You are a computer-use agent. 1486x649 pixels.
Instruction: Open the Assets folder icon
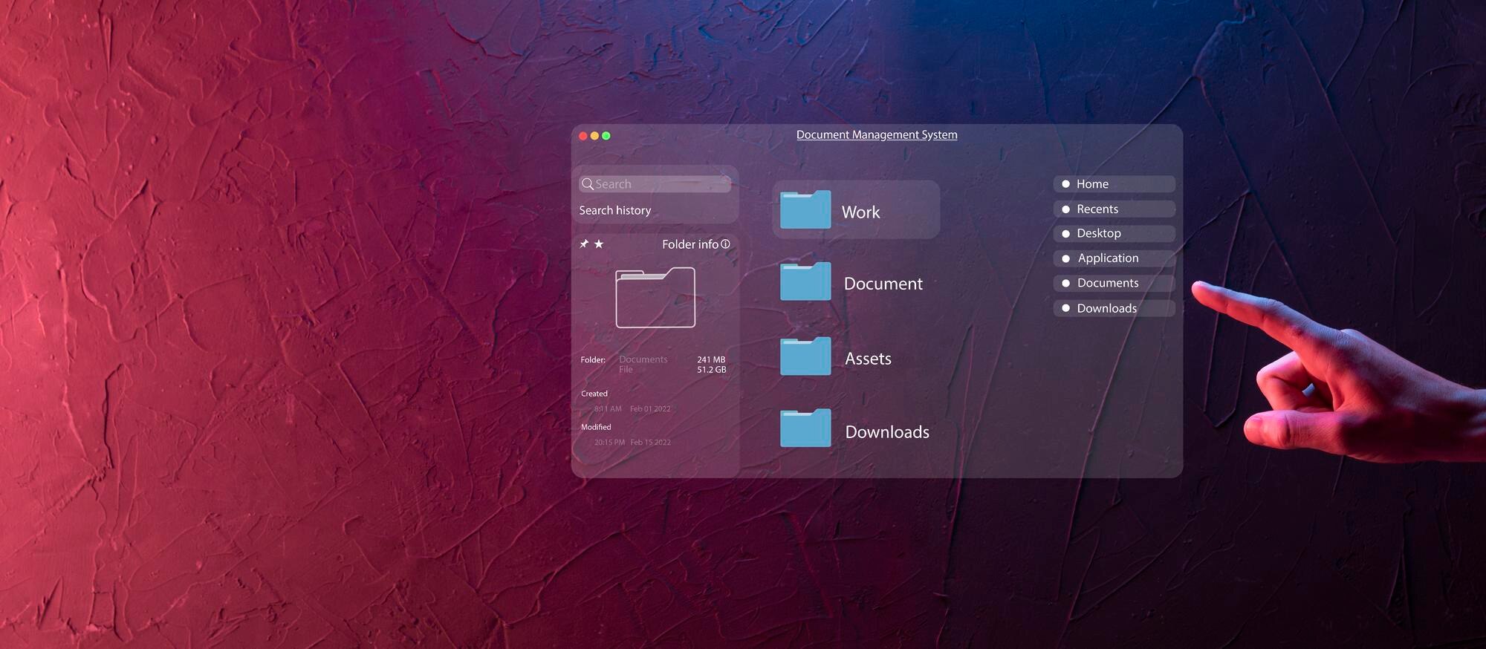(805, 356)
